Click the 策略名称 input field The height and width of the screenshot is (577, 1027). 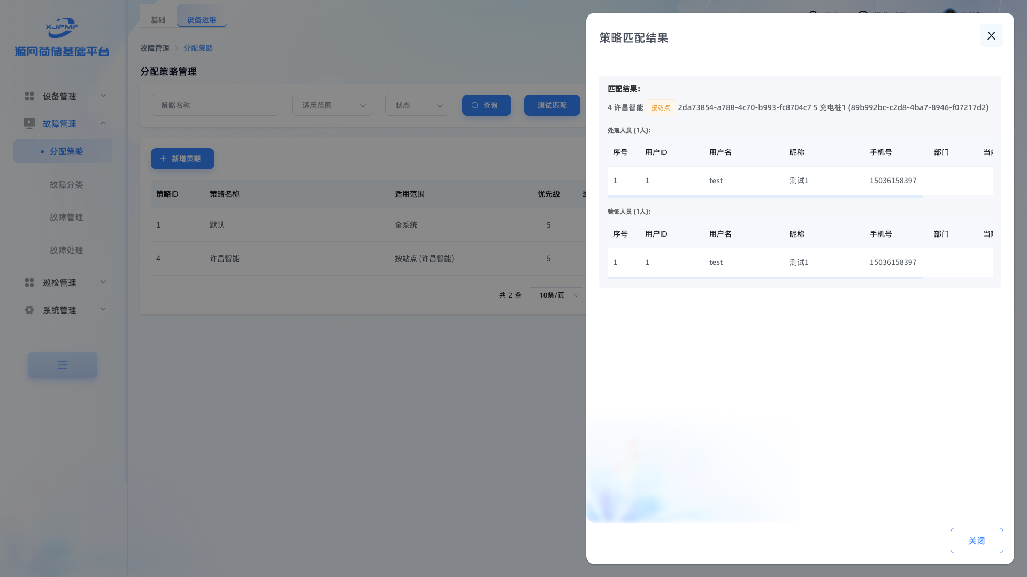pyautogui.click(x=214, y=105)
